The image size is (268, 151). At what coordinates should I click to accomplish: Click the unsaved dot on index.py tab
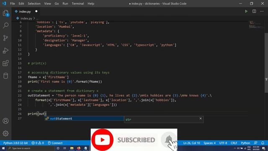coord(36,11)
